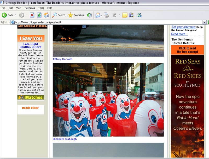Open the Forward button history dropdown

click(x=27, y=15)
